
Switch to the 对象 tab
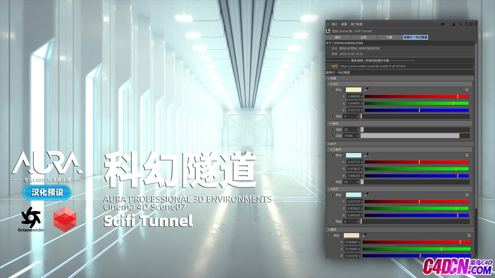pyautogui.click(x=389, y=37)
